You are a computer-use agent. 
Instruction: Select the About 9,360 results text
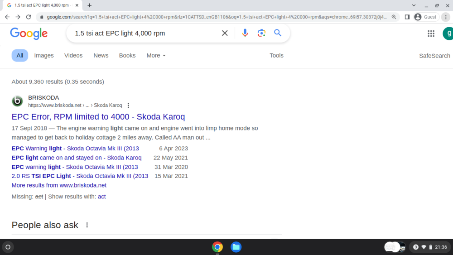58,82
